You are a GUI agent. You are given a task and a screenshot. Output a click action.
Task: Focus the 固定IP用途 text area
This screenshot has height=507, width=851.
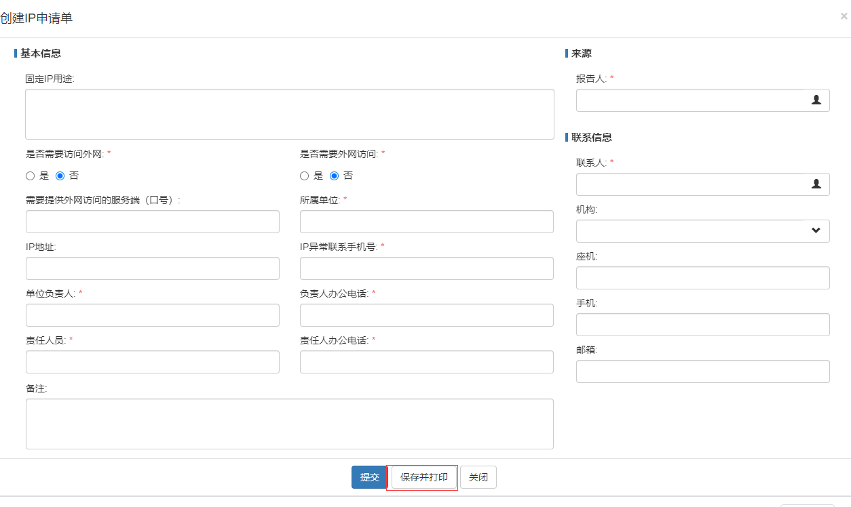click(289, 114)
